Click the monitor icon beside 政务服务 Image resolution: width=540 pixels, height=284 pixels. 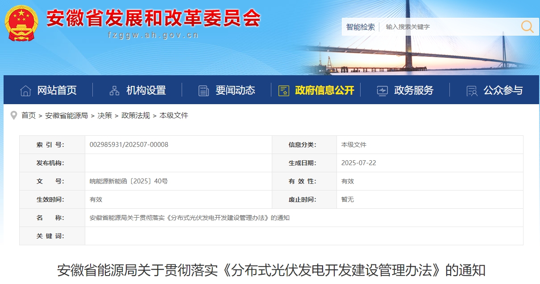point(382,90)
